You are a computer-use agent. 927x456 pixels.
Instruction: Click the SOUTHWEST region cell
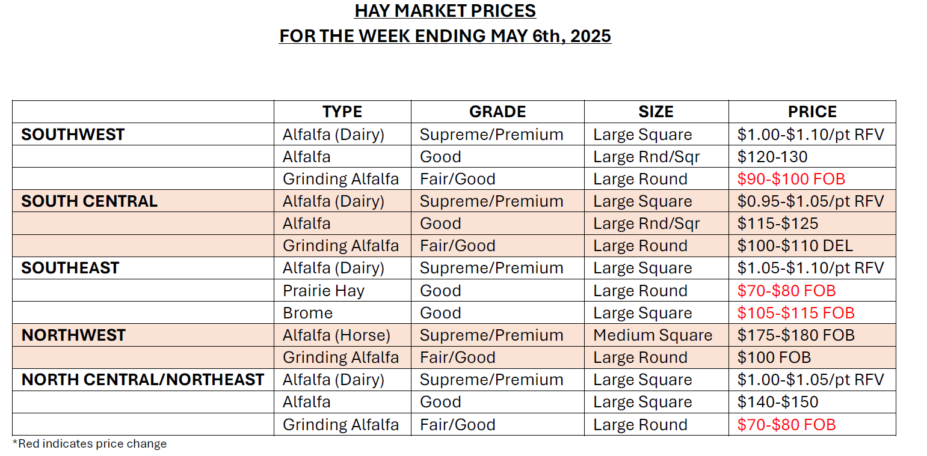pyautogui.click(x=73, y=135)
